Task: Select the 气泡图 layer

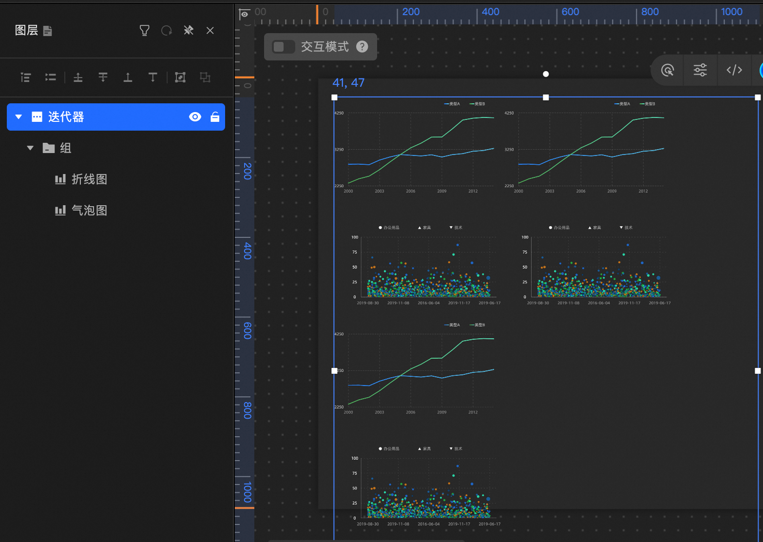Action: click(89, 211)
